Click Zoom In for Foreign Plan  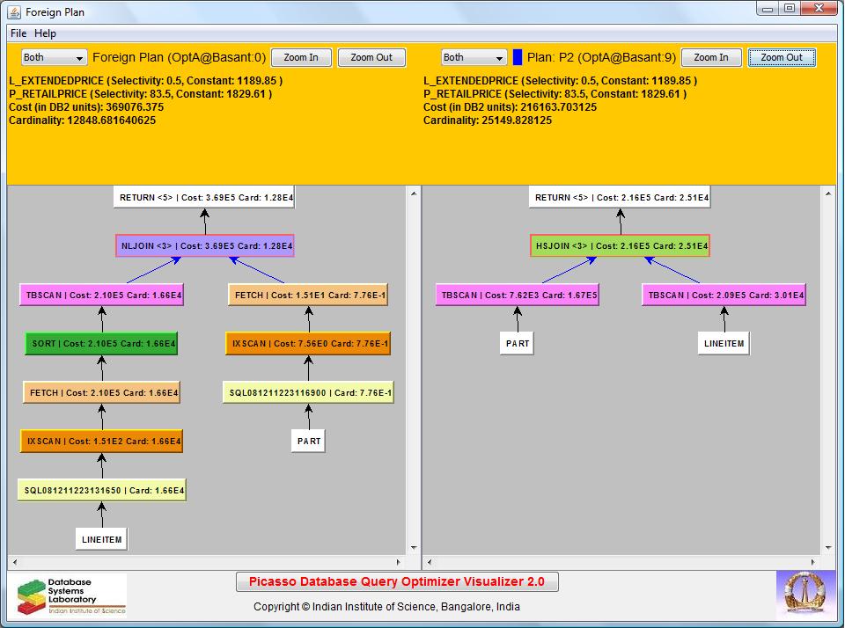pyautogui.click(x=301, y=58)
